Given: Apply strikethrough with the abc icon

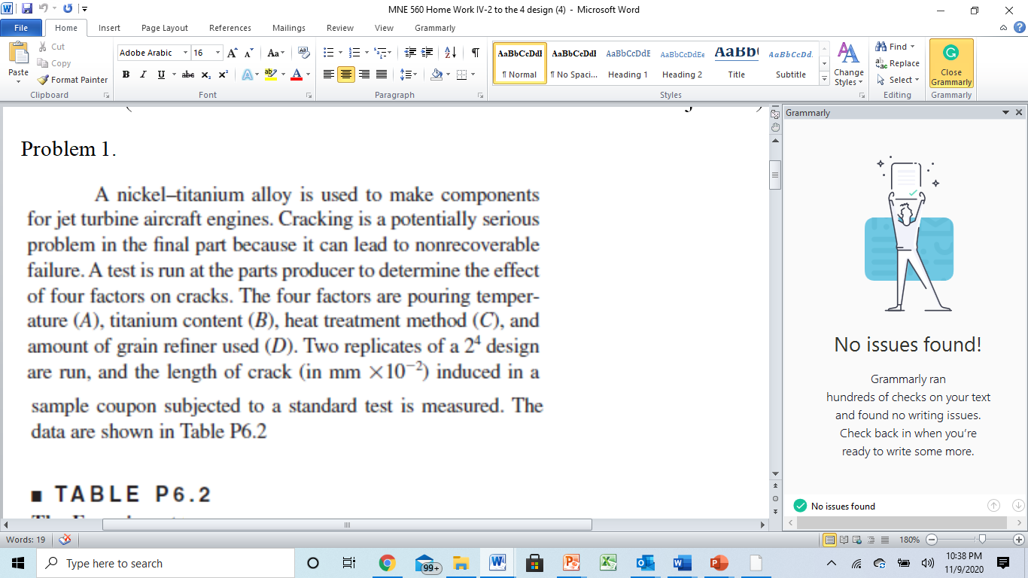Looking at the screenshot, I should click(x=188, y=75).
